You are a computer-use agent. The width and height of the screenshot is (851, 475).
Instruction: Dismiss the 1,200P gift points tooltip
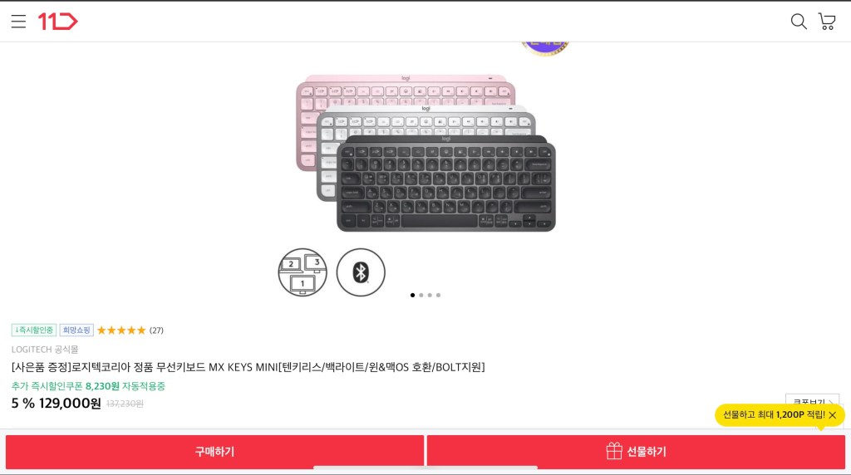click(x=833, y=415)
